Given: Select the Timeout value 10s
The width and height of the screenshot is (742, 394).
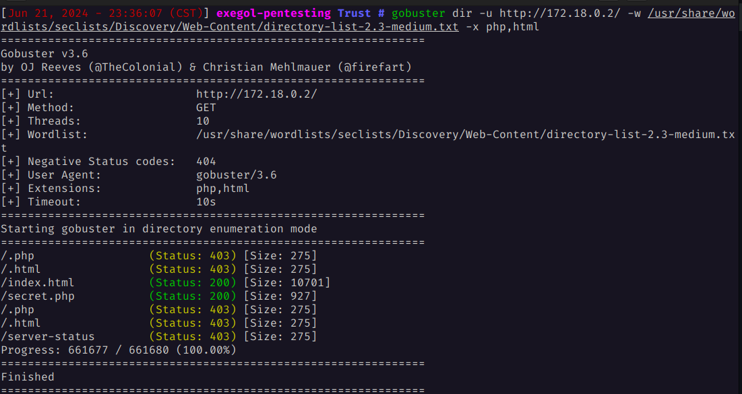Looking at the screenshot, I should (206, 202).
